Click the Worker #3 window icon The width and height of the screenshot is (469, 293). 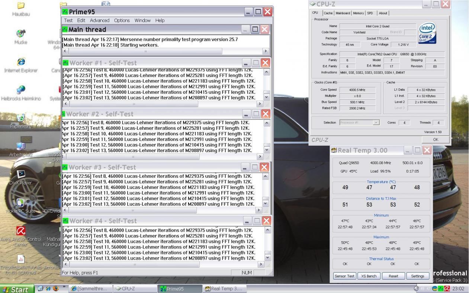coord(65,167)
